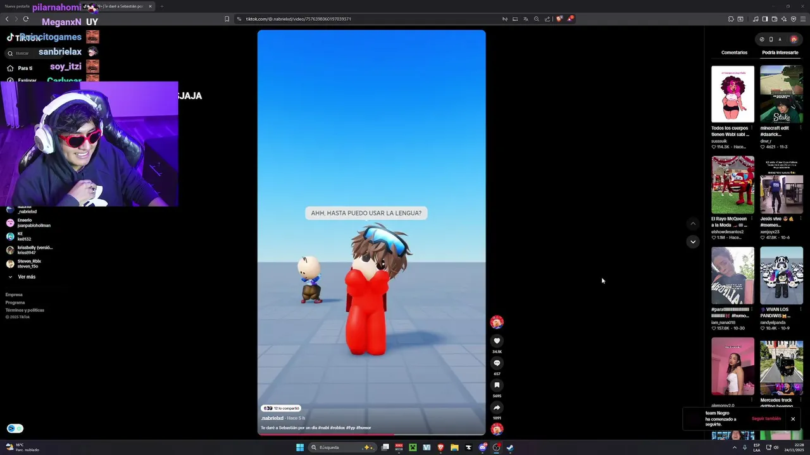Image resolution: width=810 pixels, height=455 pixels.
Task: Open Empresa footer link
Action: point(14,294)
